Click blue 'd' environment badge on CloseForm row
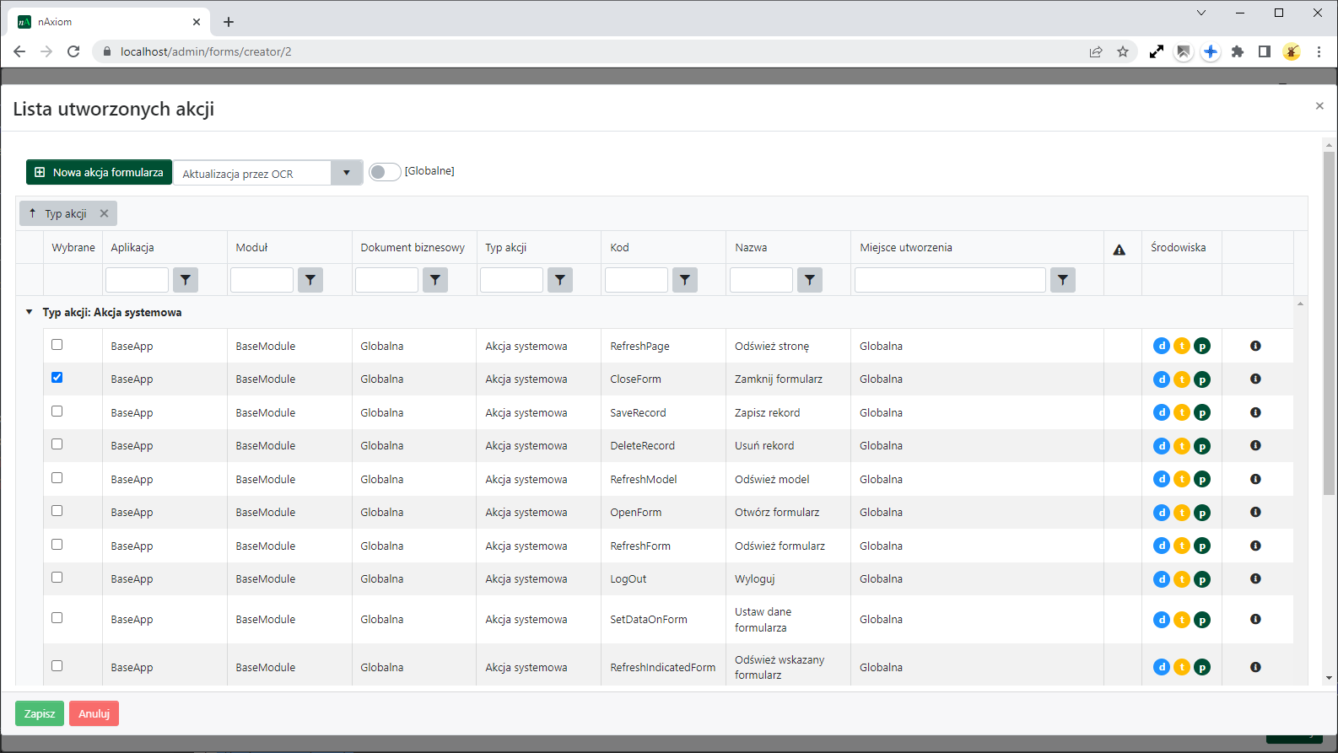The image size is (1338, 753). tap(1162, 379)
